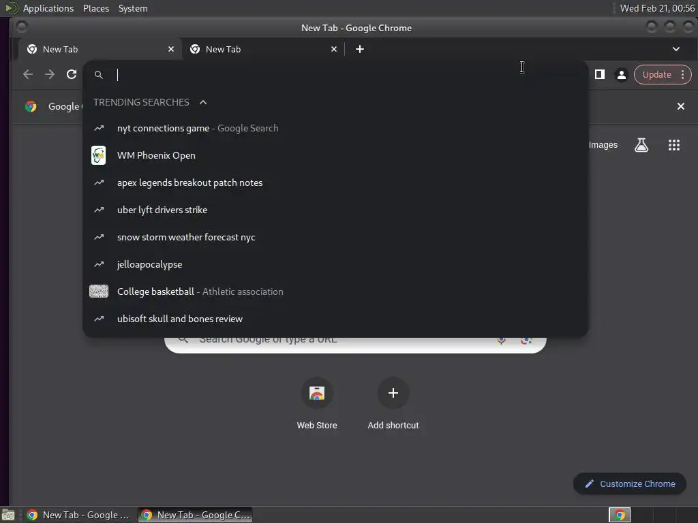Collapse the Trending Searches section
Screen dimensions: 698x523
(203, 102)
